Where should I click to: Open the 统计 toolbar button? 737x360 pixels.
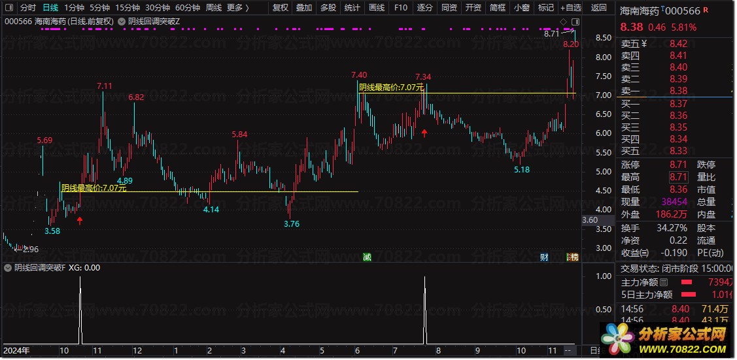click(352, 7)
